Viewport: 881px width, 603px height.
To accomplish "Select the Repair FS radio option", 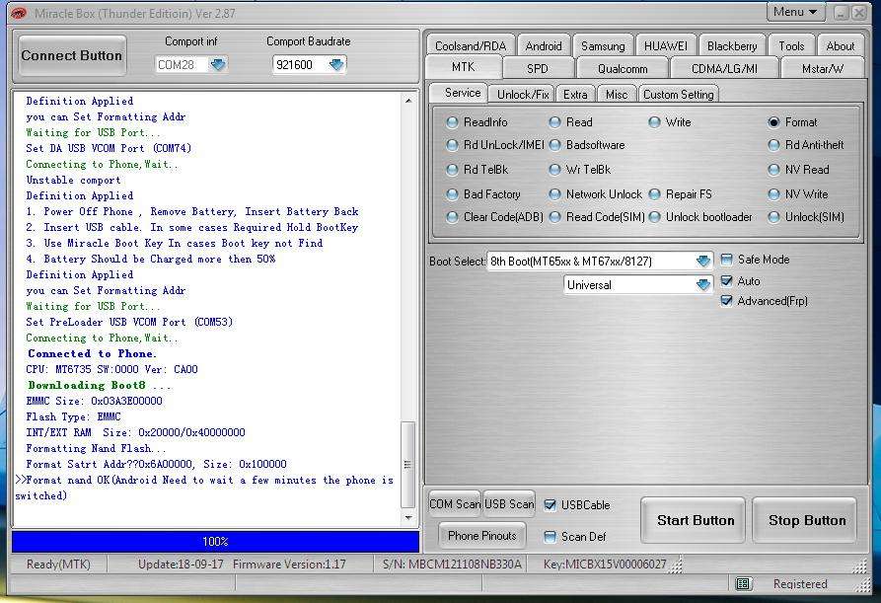I will point(654,193).
